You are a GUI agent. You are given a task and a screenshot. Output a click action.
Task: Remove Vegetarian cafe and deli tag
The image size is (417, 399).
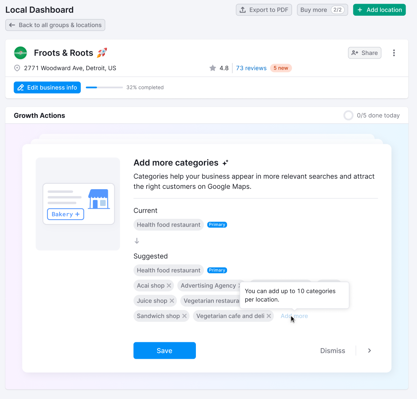click(269, 316)
